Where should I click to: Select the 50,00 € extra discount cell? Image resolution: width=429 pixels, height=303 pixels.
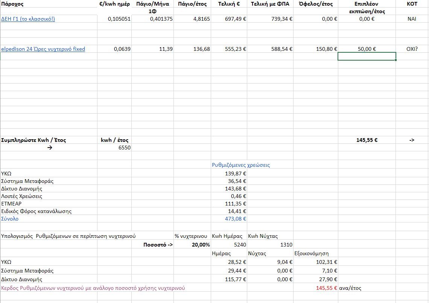tap(367, 49)
